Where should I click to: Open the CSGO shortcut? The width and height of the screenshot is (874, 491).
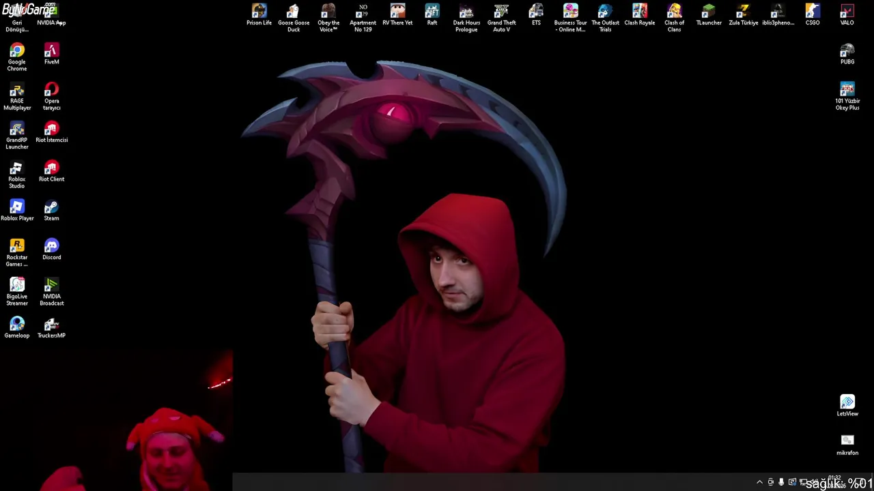[813, 15]
